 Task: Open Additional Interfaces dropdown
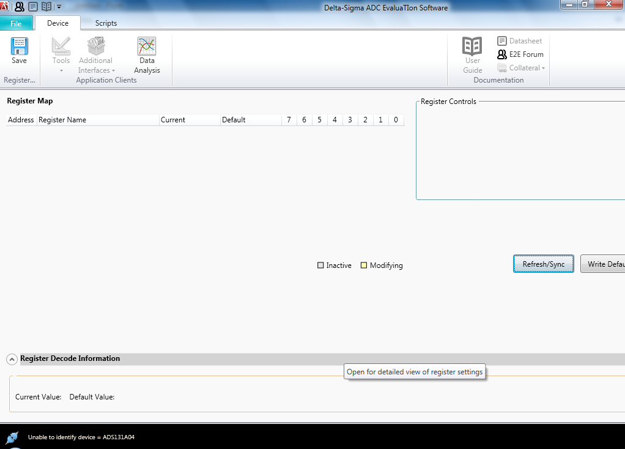(96, 55)
